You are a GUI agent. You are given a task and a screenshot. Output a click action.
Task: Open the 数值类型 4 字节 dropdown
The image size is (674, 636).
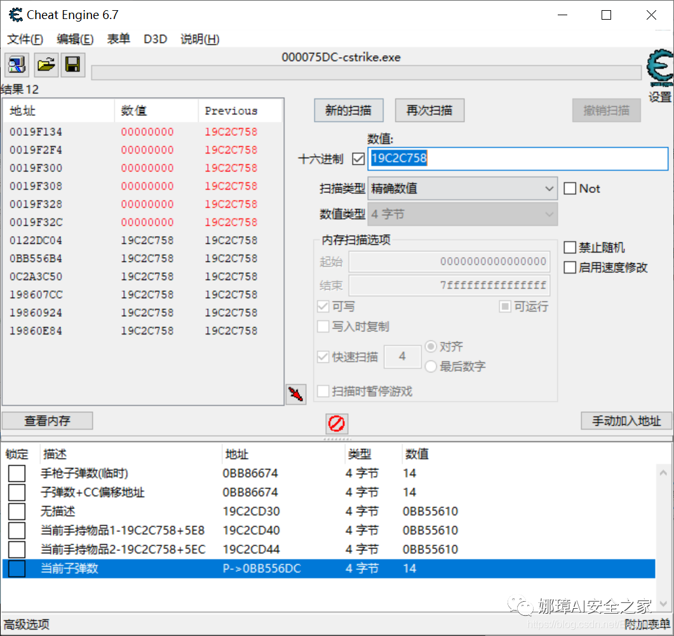coord(462,215)
